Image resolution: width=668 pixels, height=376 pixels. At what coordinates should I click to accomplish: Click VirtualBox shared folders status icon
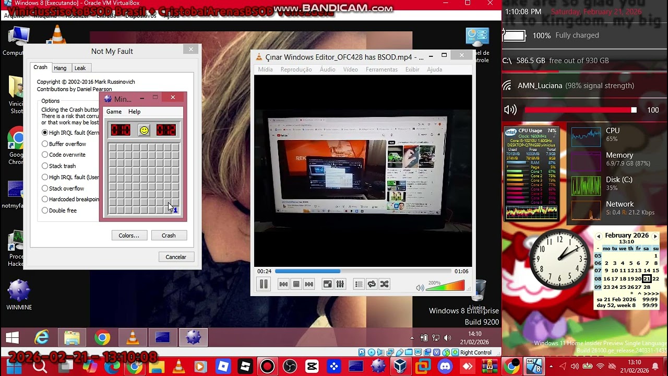[x=408, y=352]
